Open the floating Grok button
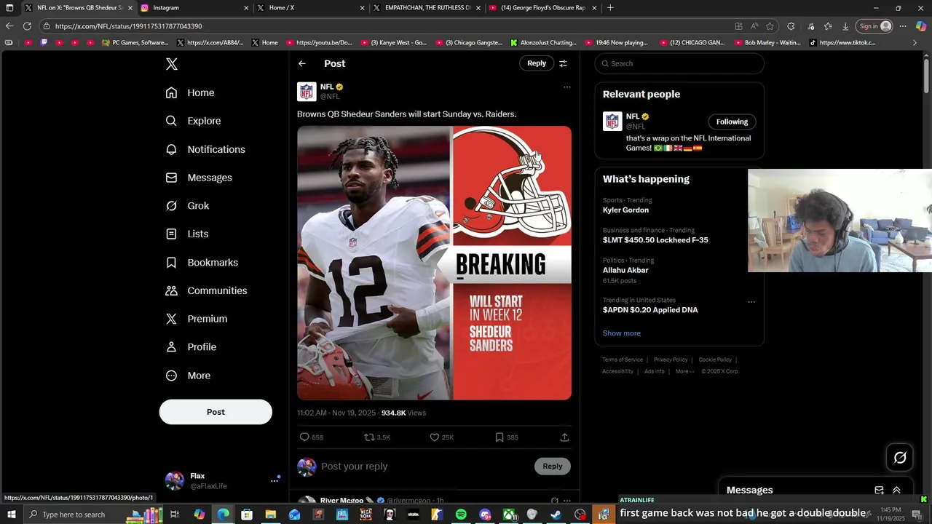The image size is (932, 524). [900, 457]
